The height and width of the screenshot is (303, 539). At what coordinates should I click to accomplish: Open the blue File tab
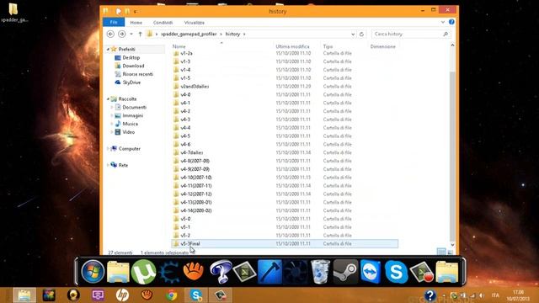pos(114,23)
